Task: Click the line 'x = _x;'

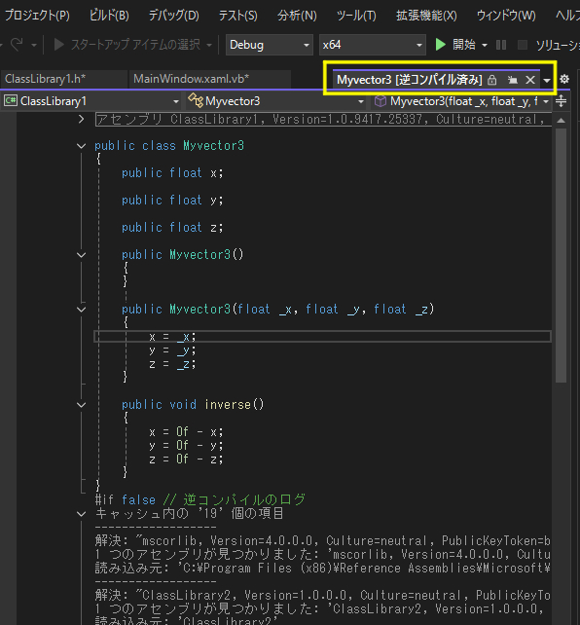Action: point(172,337)
